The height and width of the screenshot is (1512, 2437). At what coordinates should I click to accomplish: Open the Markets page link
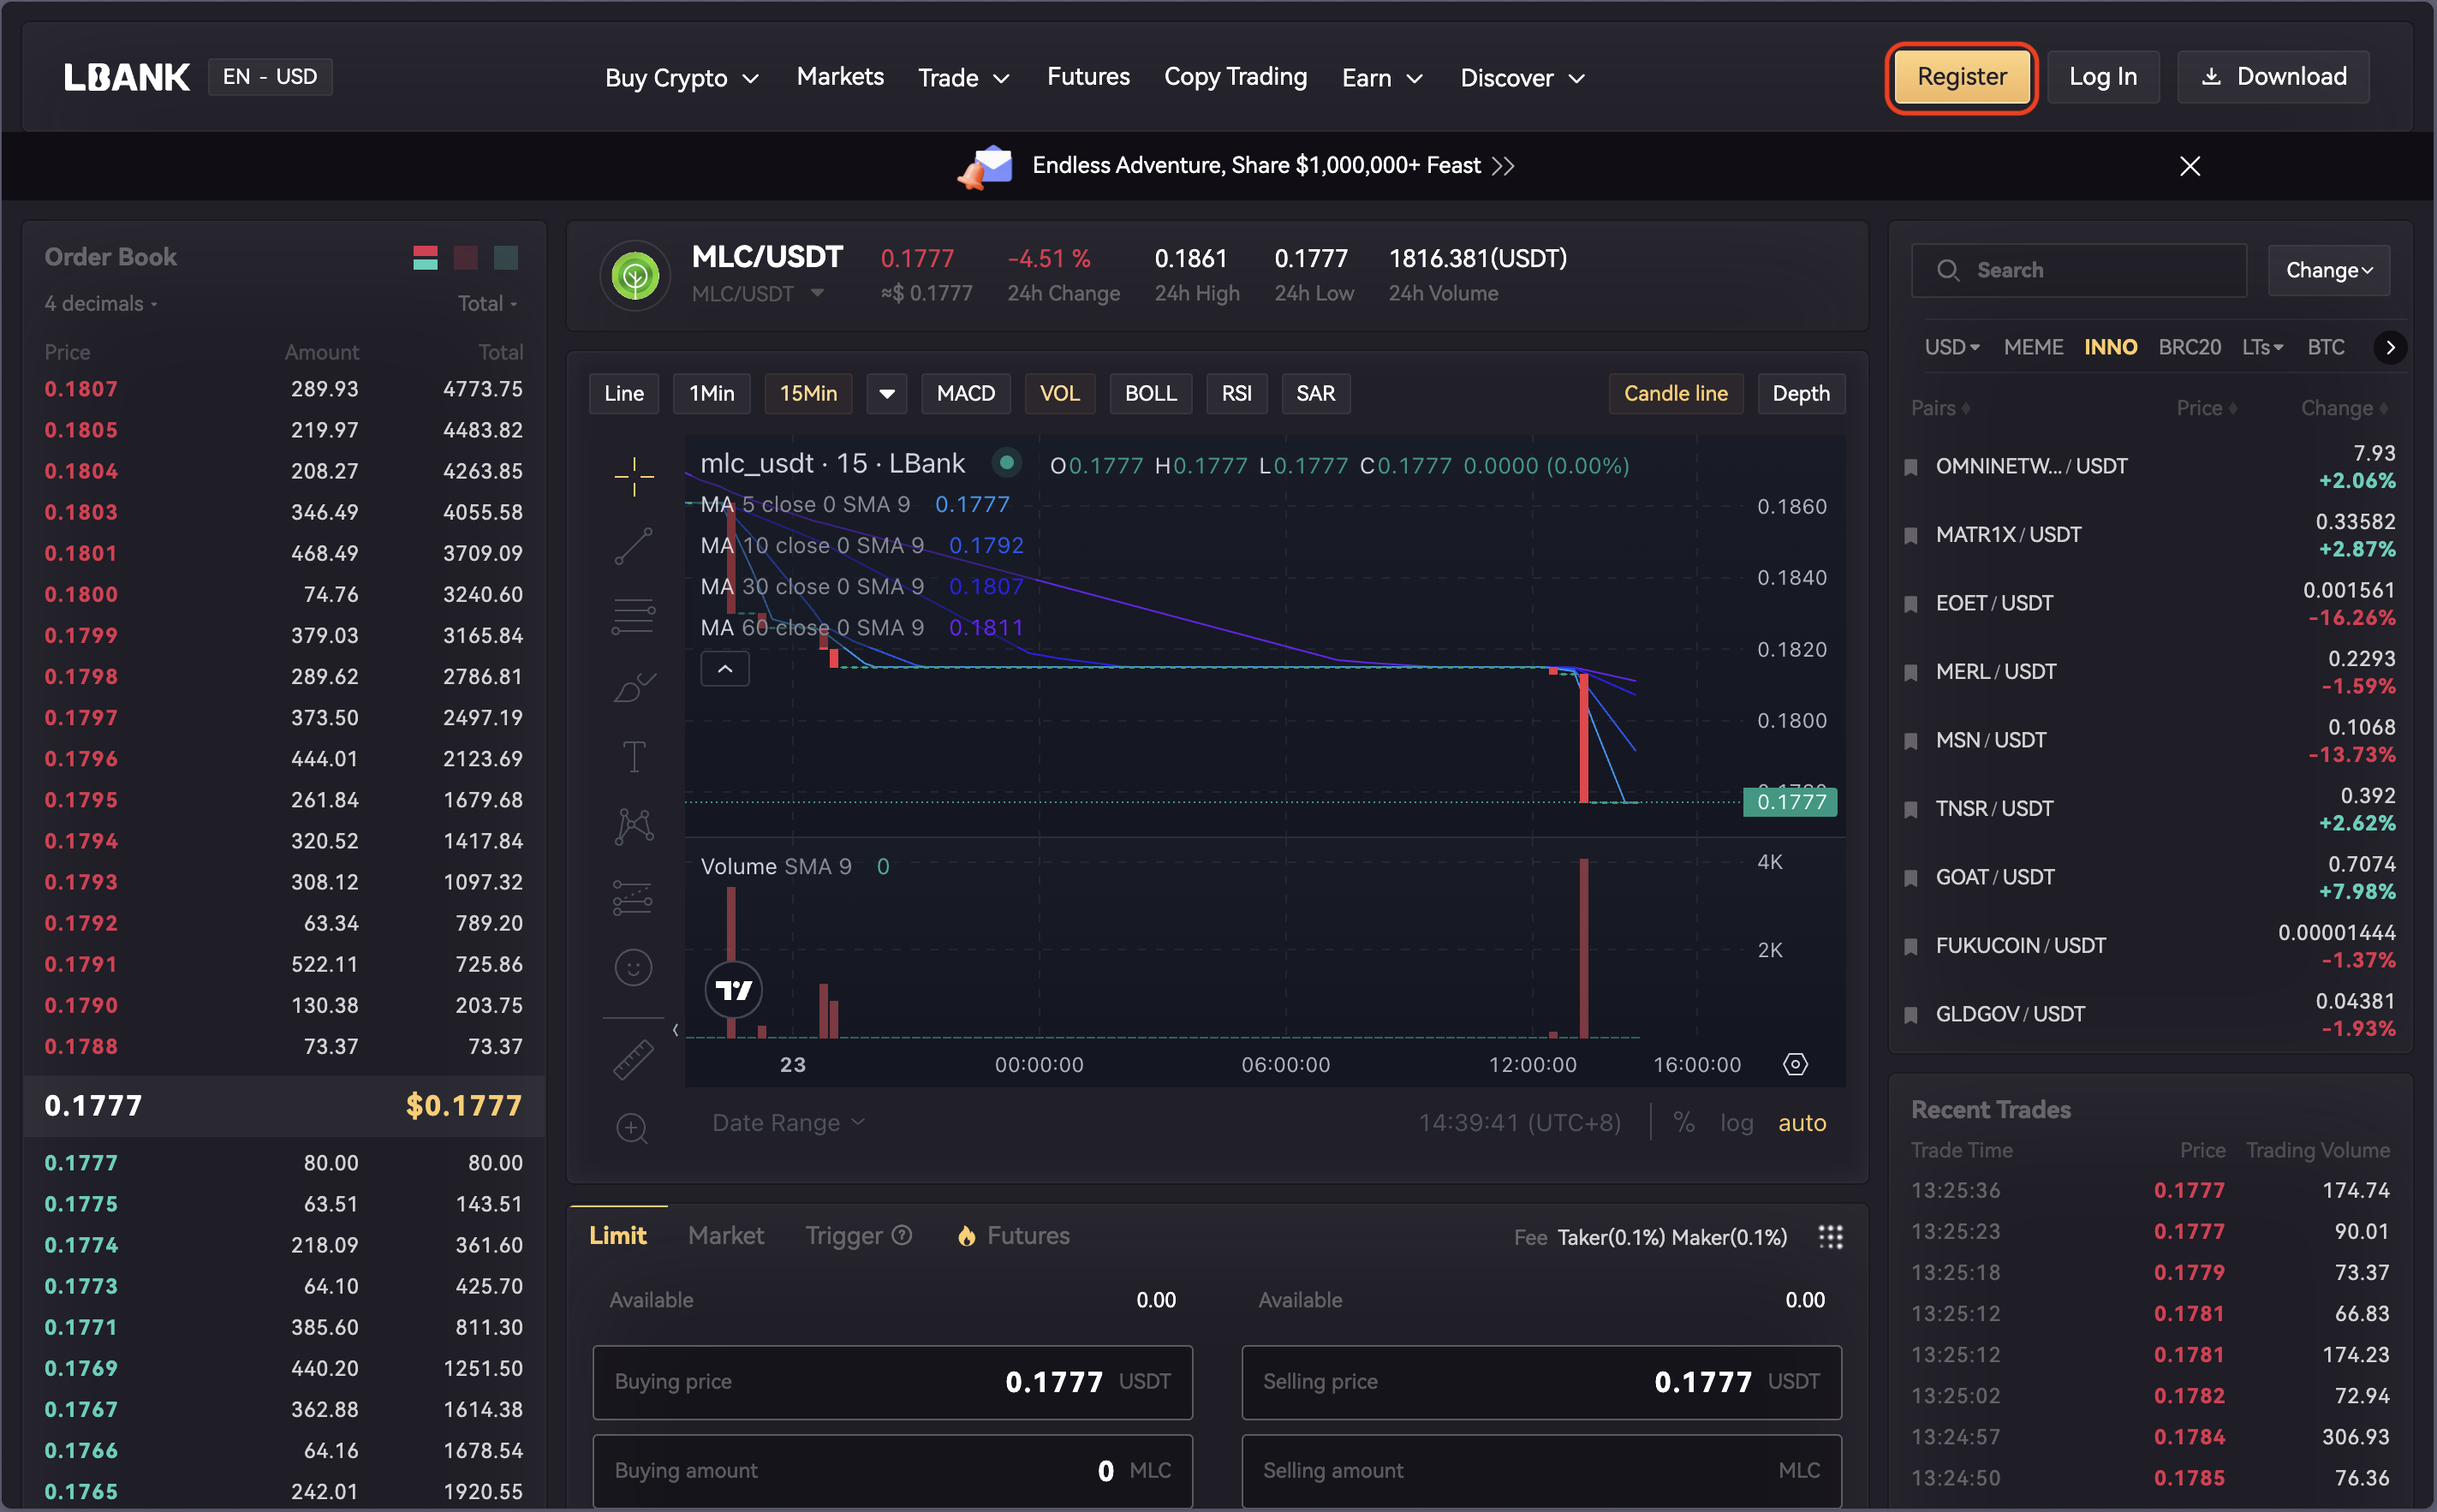pyautogui.click(x=840, y=77)
